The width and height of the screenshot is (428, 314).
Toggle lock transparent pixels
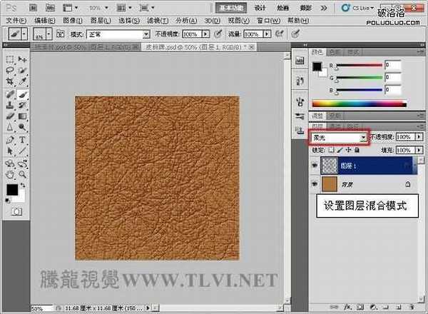point(331,150)
